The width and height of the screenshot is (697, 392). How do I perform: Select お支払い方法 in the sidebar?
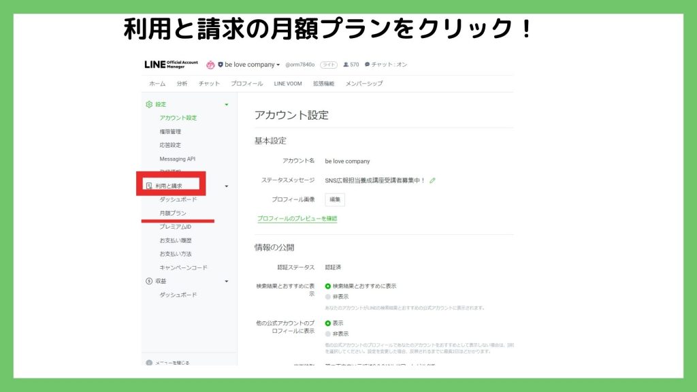tap(176, 255)
